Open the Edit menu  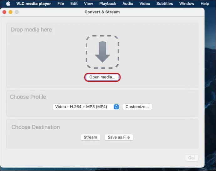tap(74, 3)
